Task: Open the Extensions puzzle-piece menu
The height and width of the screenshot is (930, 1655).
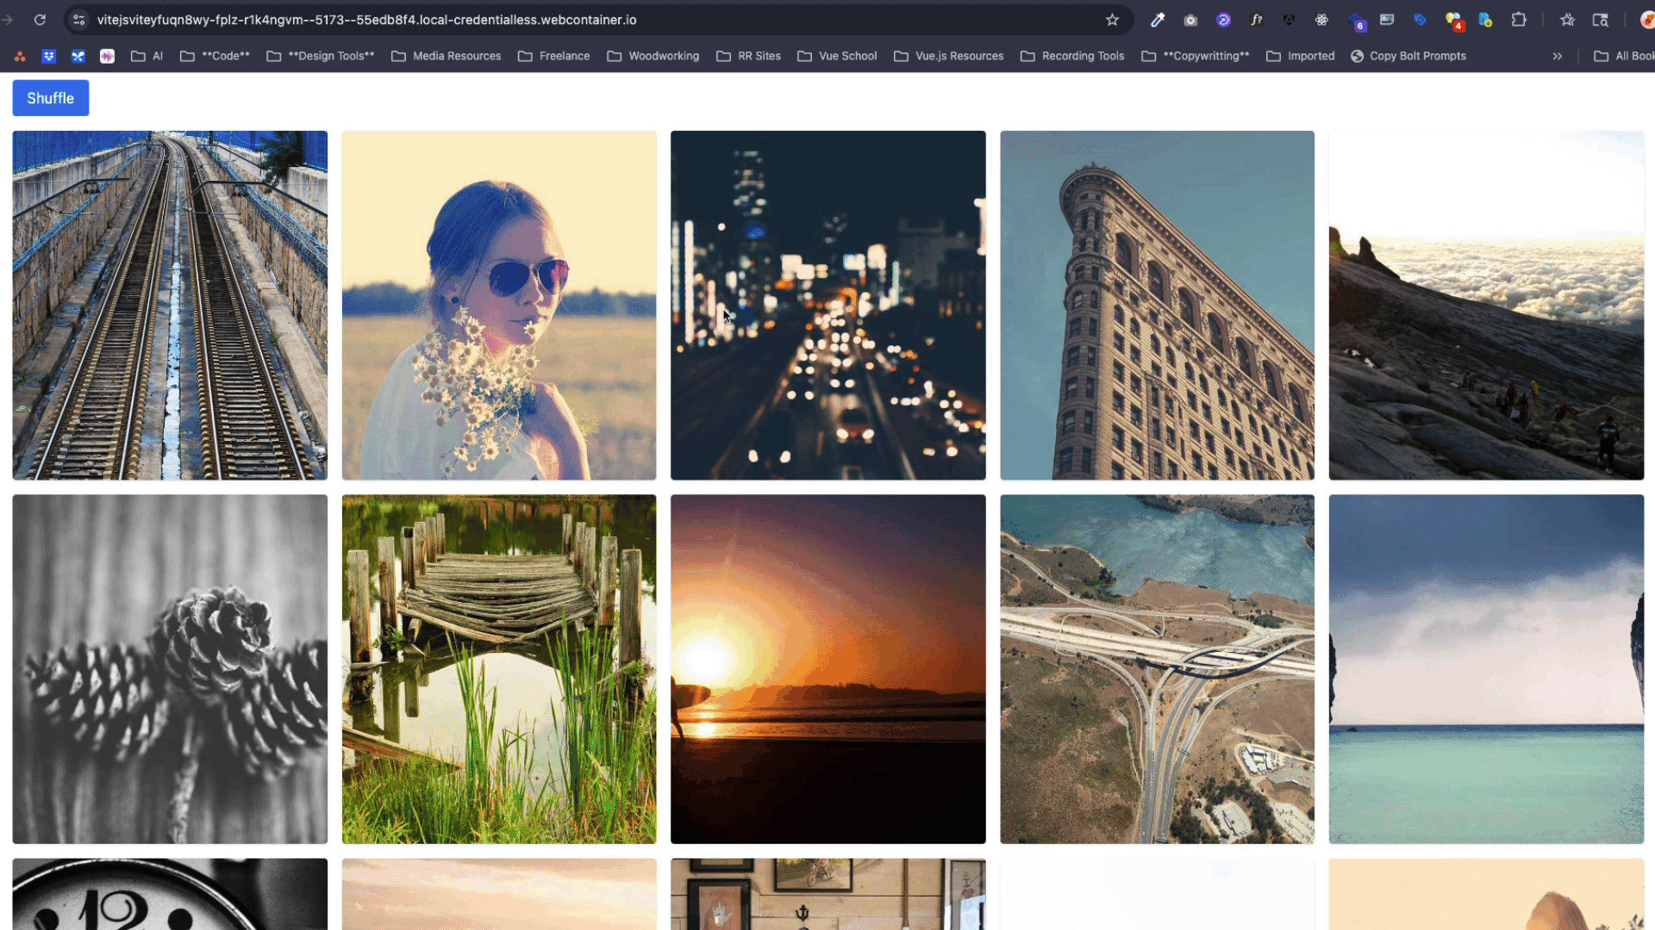Action: 1519,20
